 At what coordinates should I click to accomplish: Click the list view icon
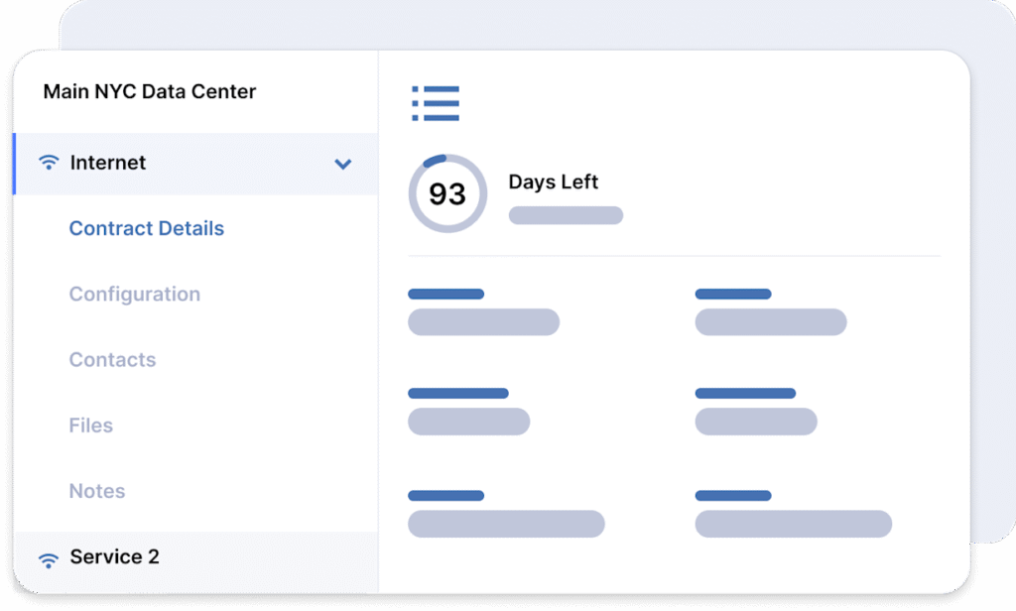436,103
